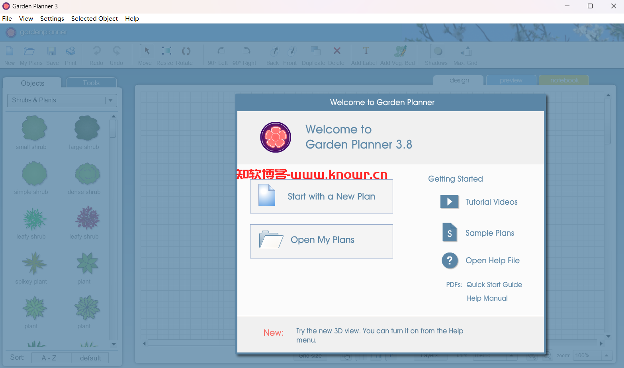624x368 pixels.
Task: Open the Quick Start Guide PDF link
Action: coord(494,285)
